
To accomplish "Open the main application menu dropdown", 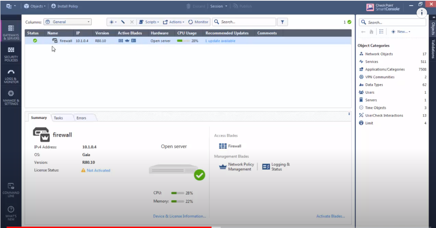I will pyautogui.click(x=11, y=6).
